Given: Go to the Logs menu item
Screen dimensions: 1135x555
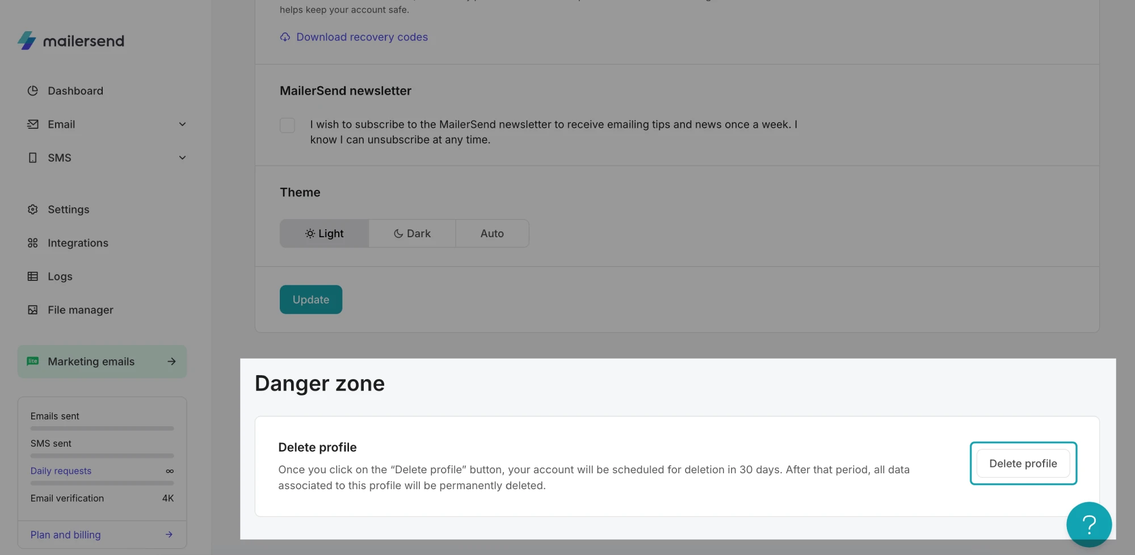Looking at the screenshot, I should 60,276.
